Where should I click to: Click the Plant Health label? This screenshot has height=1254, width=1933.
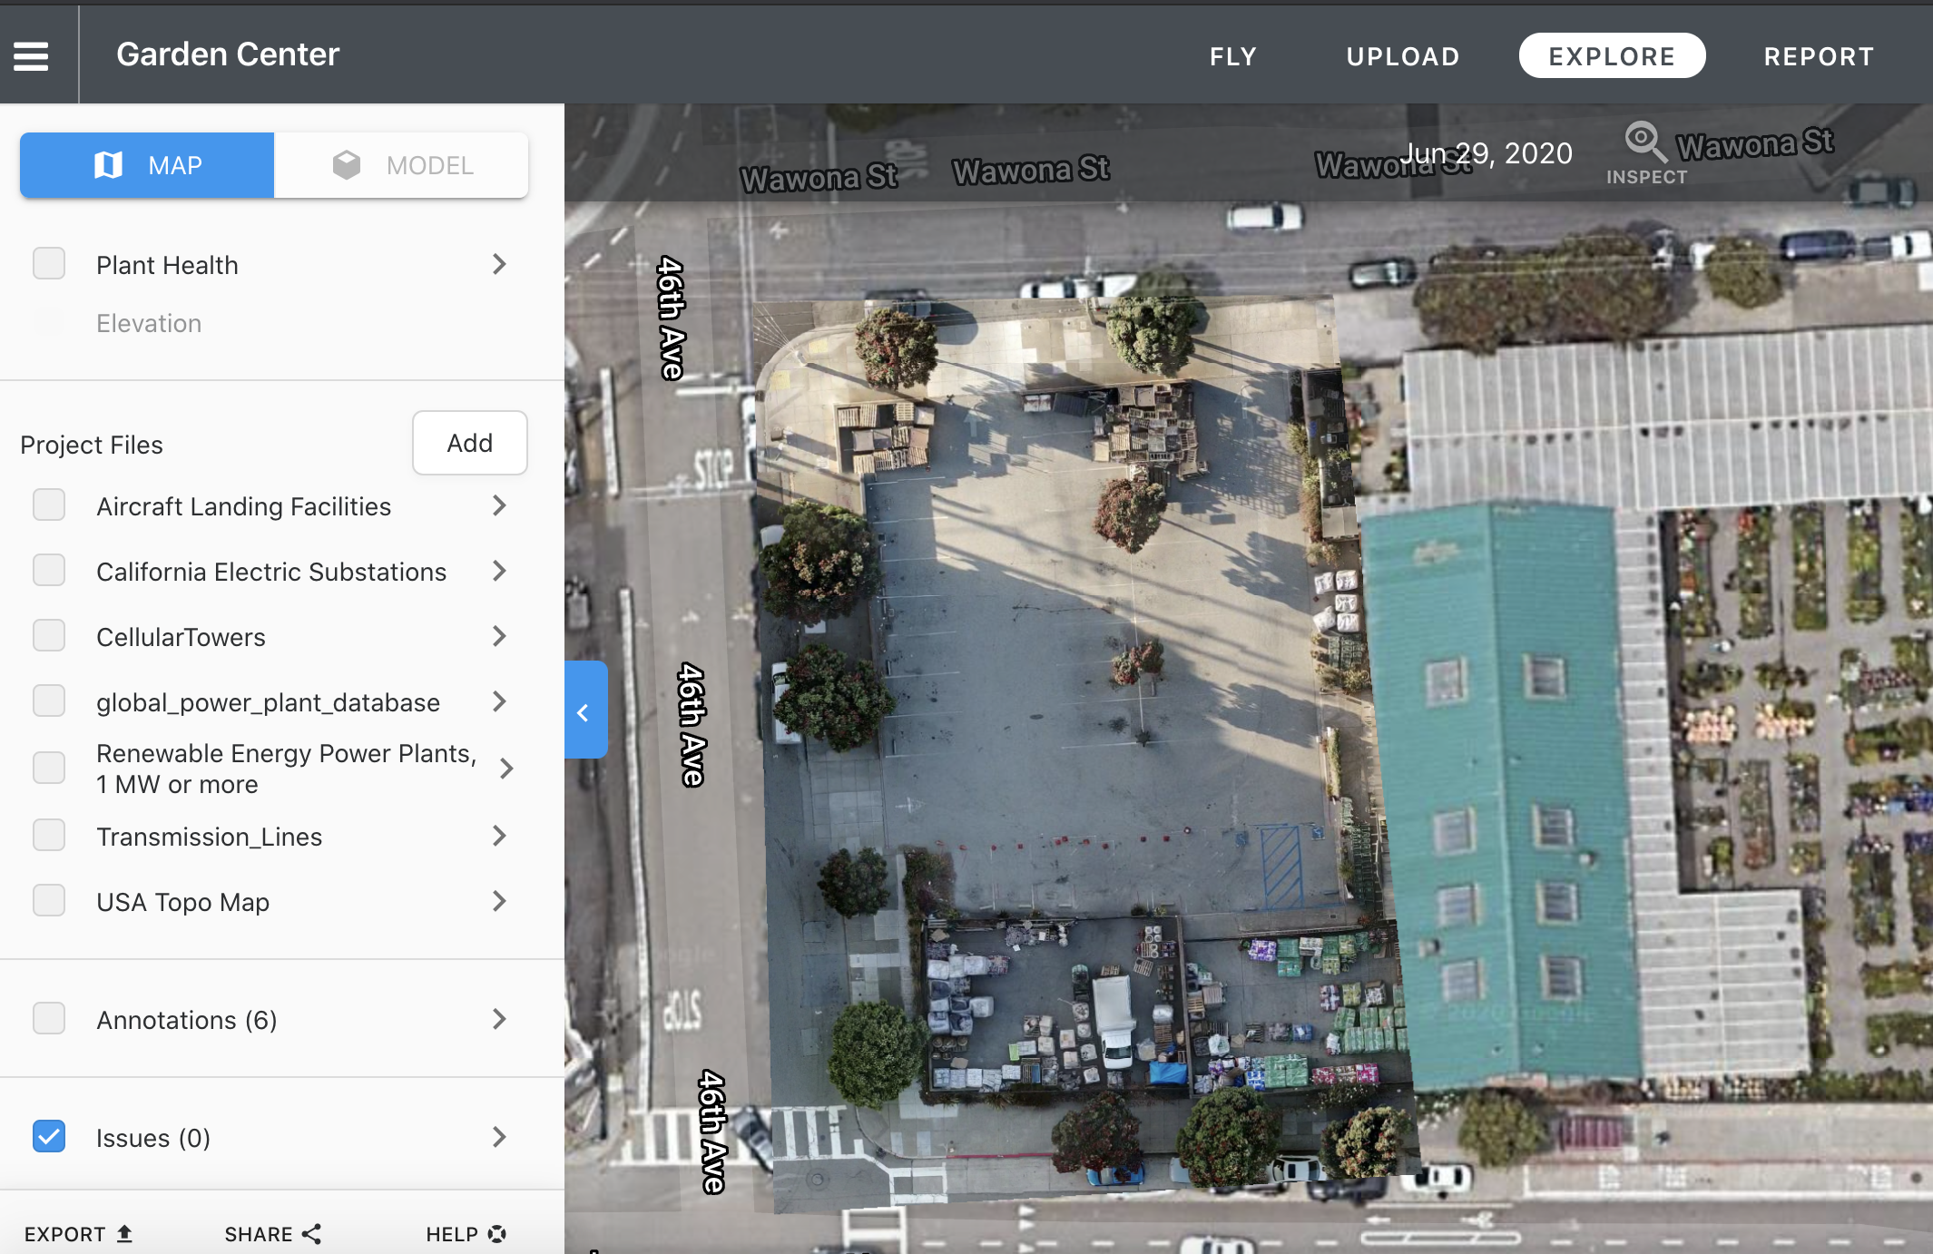coord(167,265)
